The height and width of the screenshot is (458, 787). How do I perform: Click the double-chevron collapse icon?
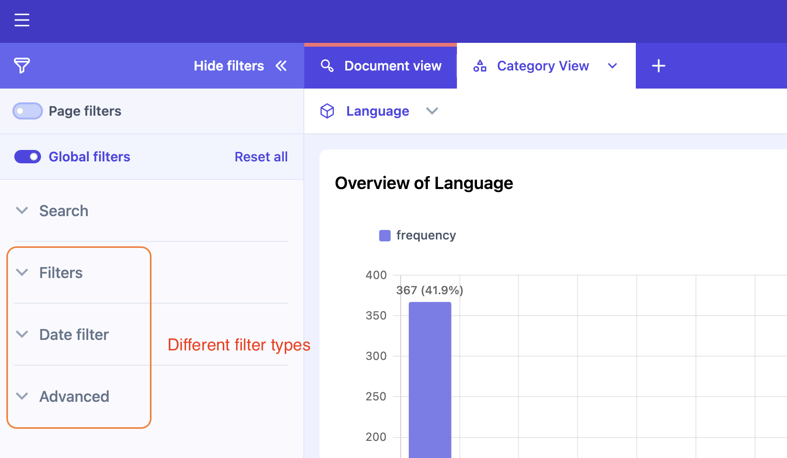point(281,66)
